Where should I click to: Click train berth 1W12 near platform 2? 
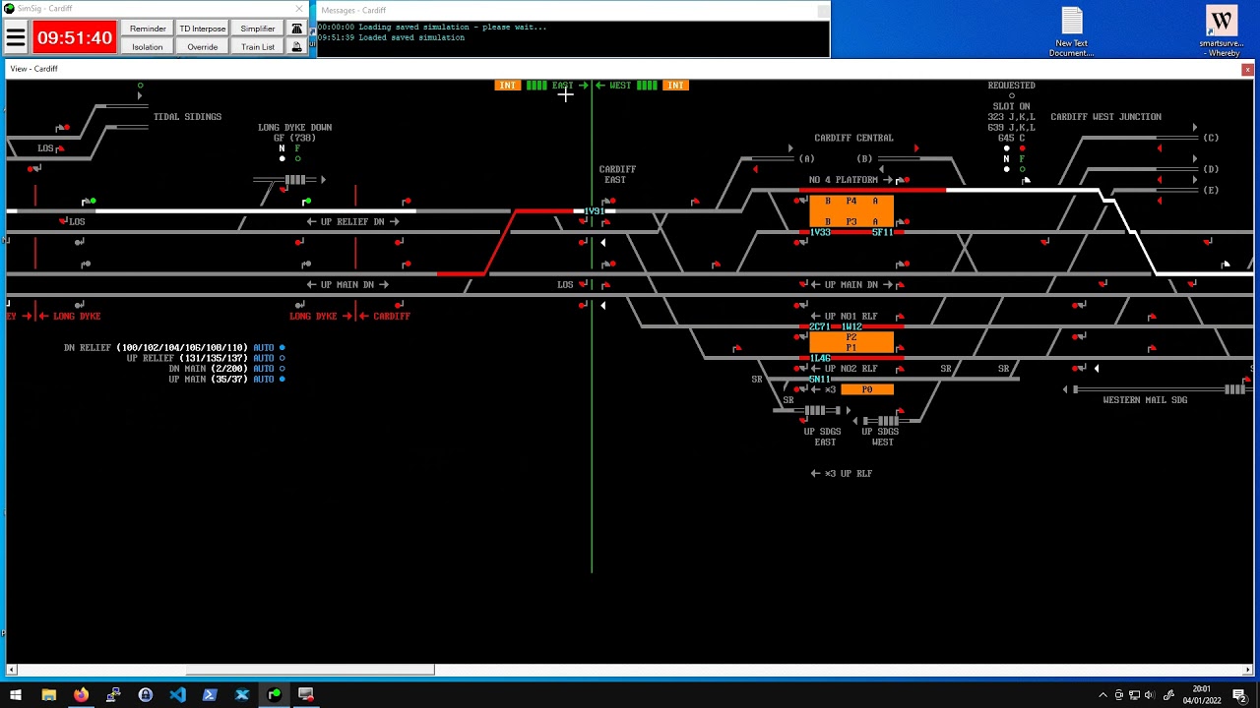851,326
